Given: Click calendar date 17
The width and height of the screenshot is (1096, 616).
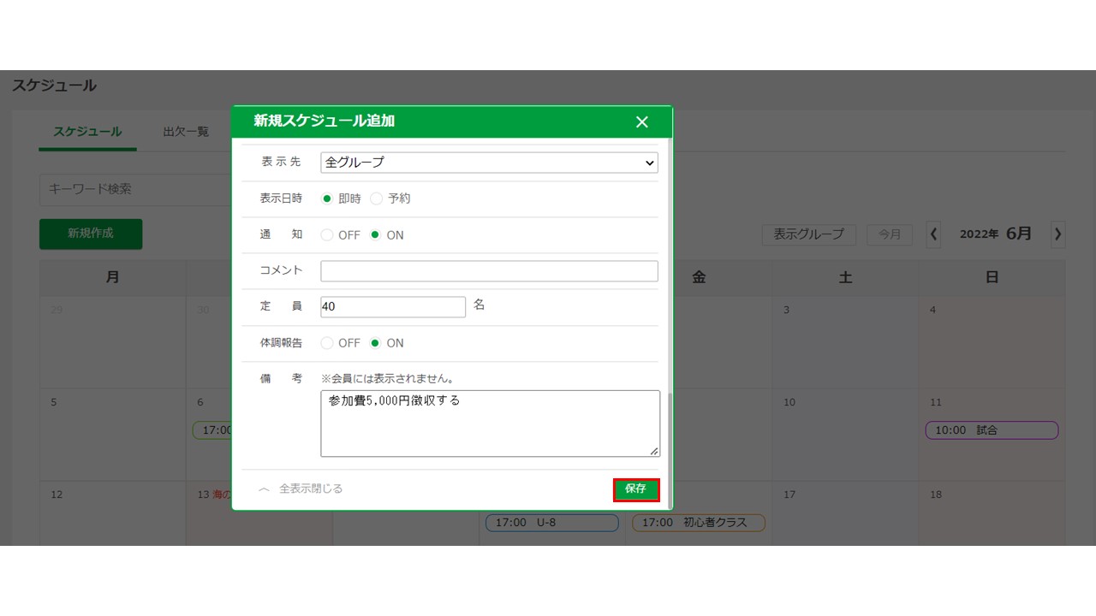Looking at the screenshot, I should (x=789, y=495).
